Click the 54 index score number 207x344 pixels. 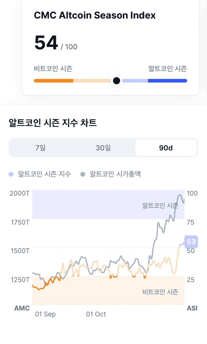(46, 43)
